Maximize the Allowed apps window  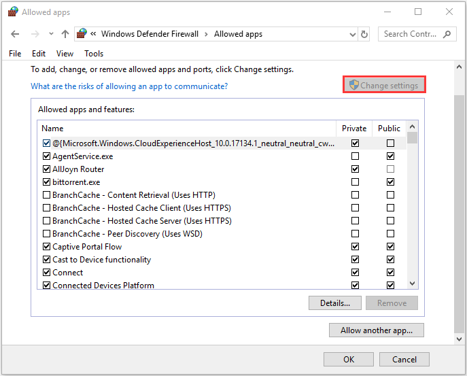pyautogui.click(x=418, y=12)
